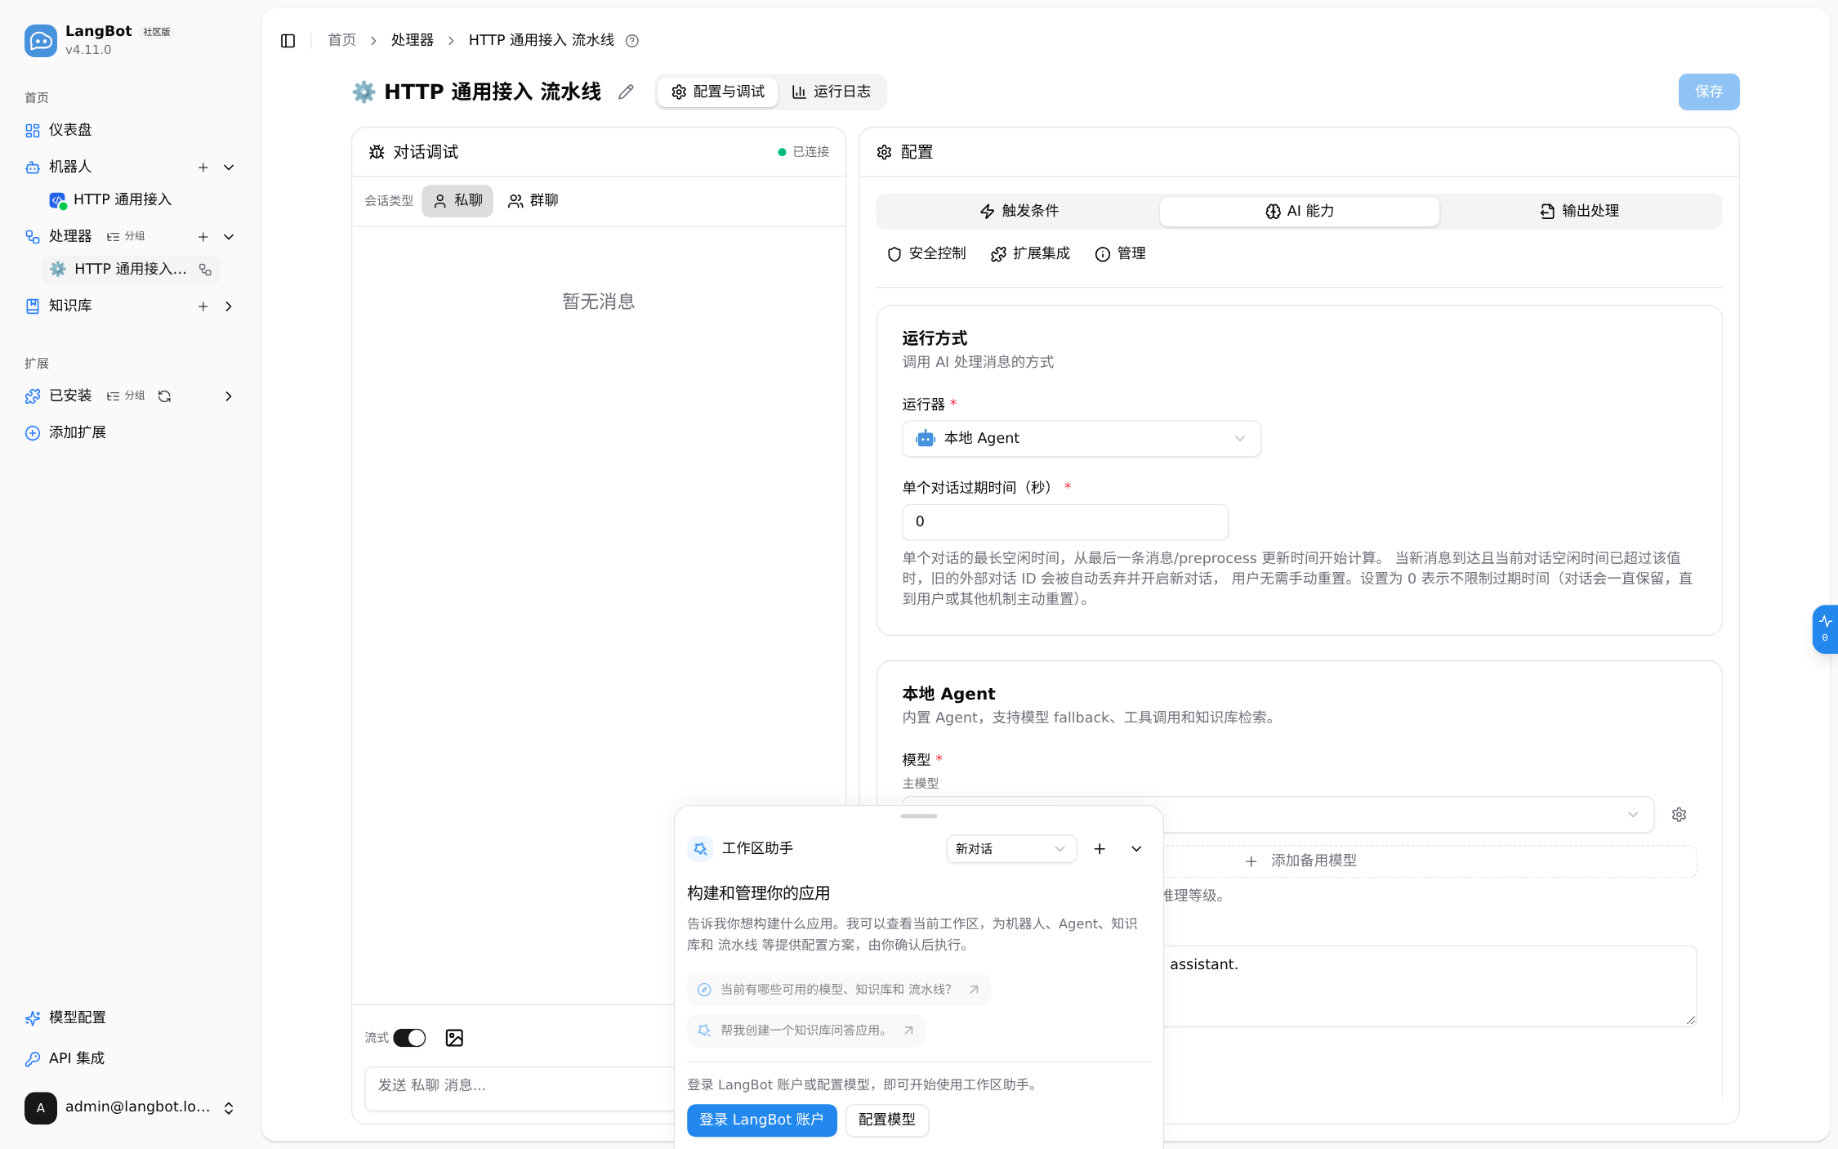This screenshot has height=1149, width=1838.
Task: Switch to 配置与调试 tab
Action: tap(718, 92)
